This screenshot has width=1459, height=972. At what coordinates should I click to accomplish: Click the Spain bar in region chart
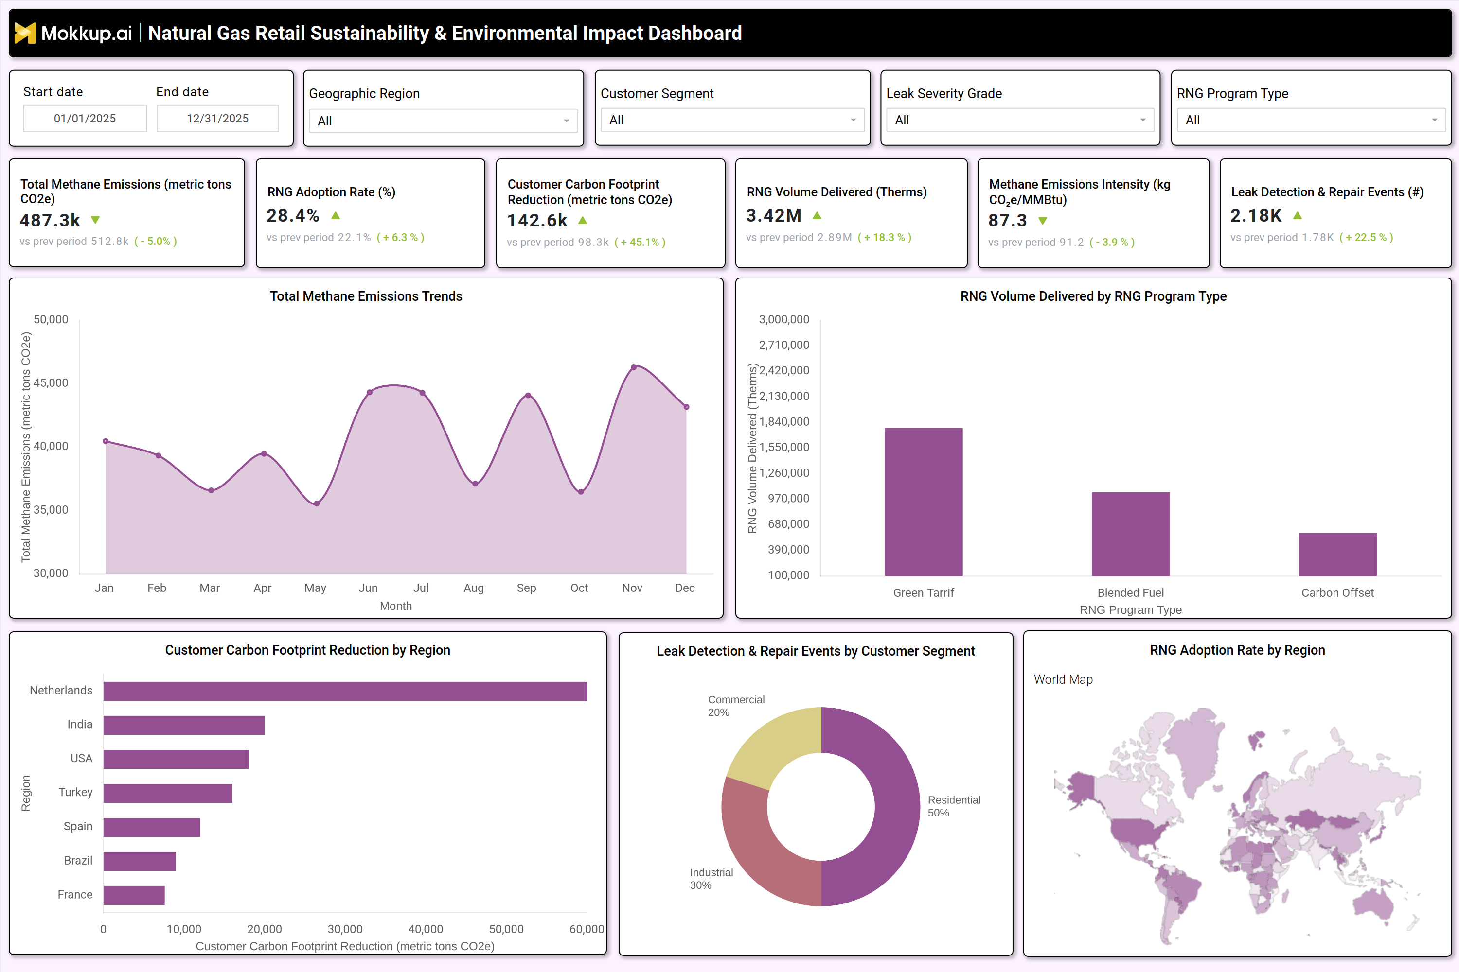click(x=152, y=828)
